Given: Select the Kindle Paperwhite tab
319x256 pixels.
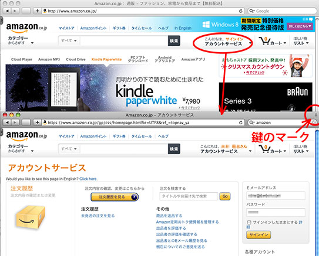Looking at the screenshot, I should pos(106,59).
